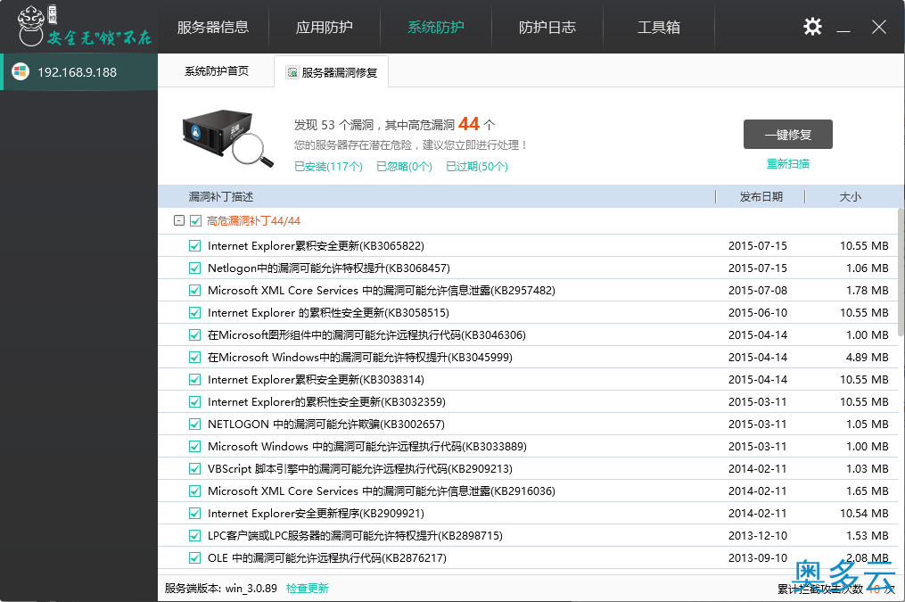Uncheck the KB3046306 patch checkbox
Screen dimensions: 905x602
click(x=195, y=334)
